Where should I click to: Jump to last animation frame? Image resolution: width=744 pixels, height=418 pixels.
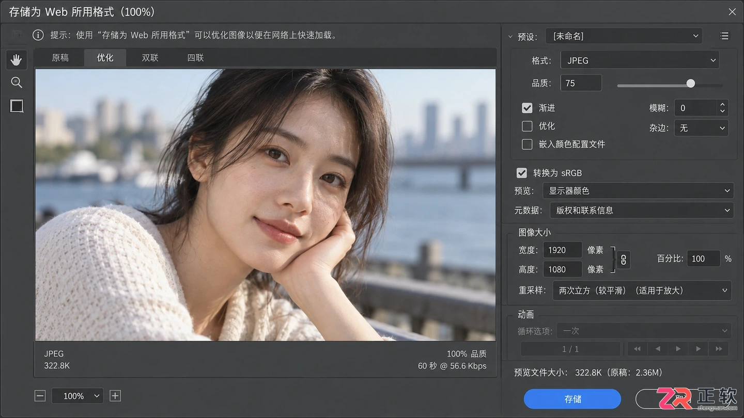718,349
